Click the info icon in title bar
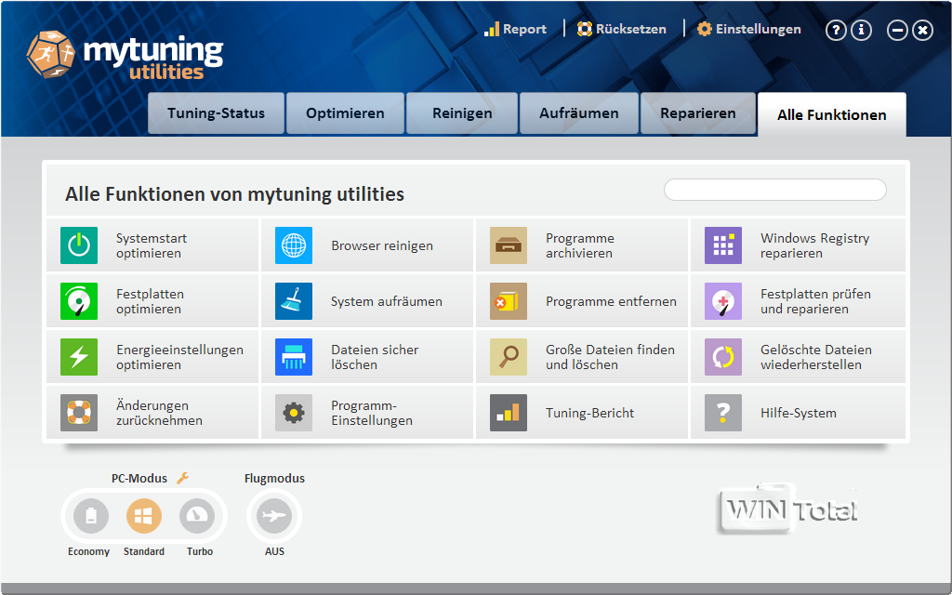Viewport: 952px width, 595px height. pyautogui.click(x=861, y=30)
